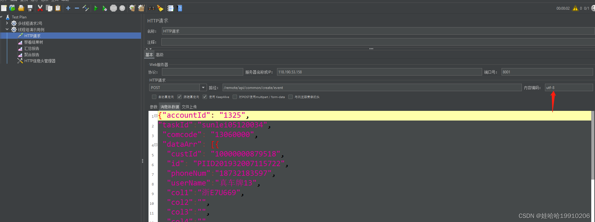Screen dimensions: 595x222
Task: Click the 名称 input field
Action: [x=378, y=31]
